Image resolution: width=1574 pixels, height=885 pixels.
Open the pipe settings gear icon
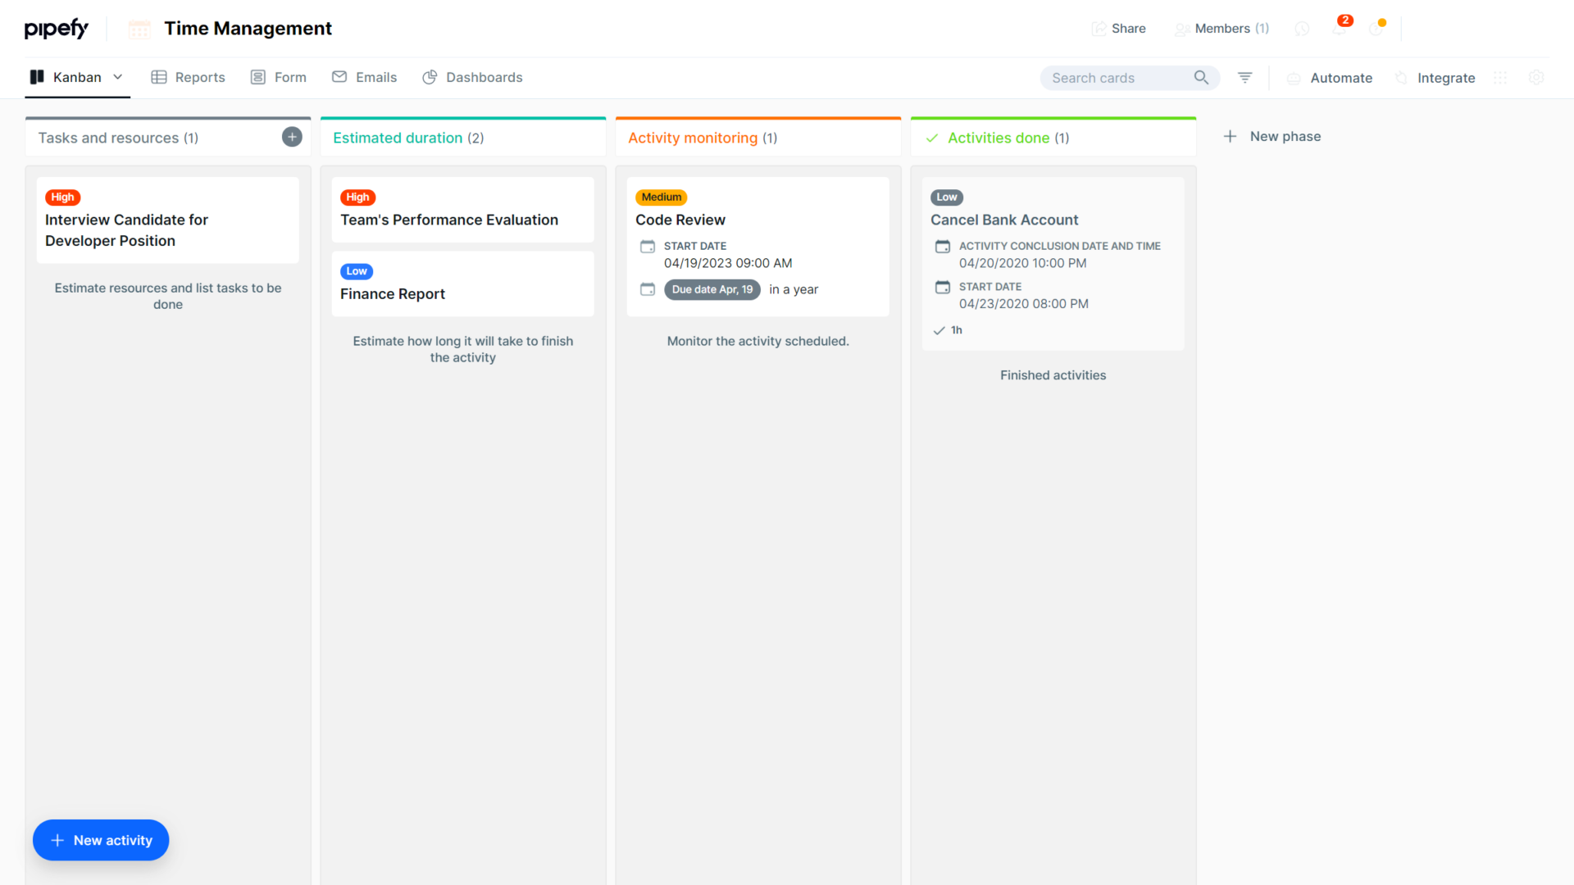(1537, 77)
